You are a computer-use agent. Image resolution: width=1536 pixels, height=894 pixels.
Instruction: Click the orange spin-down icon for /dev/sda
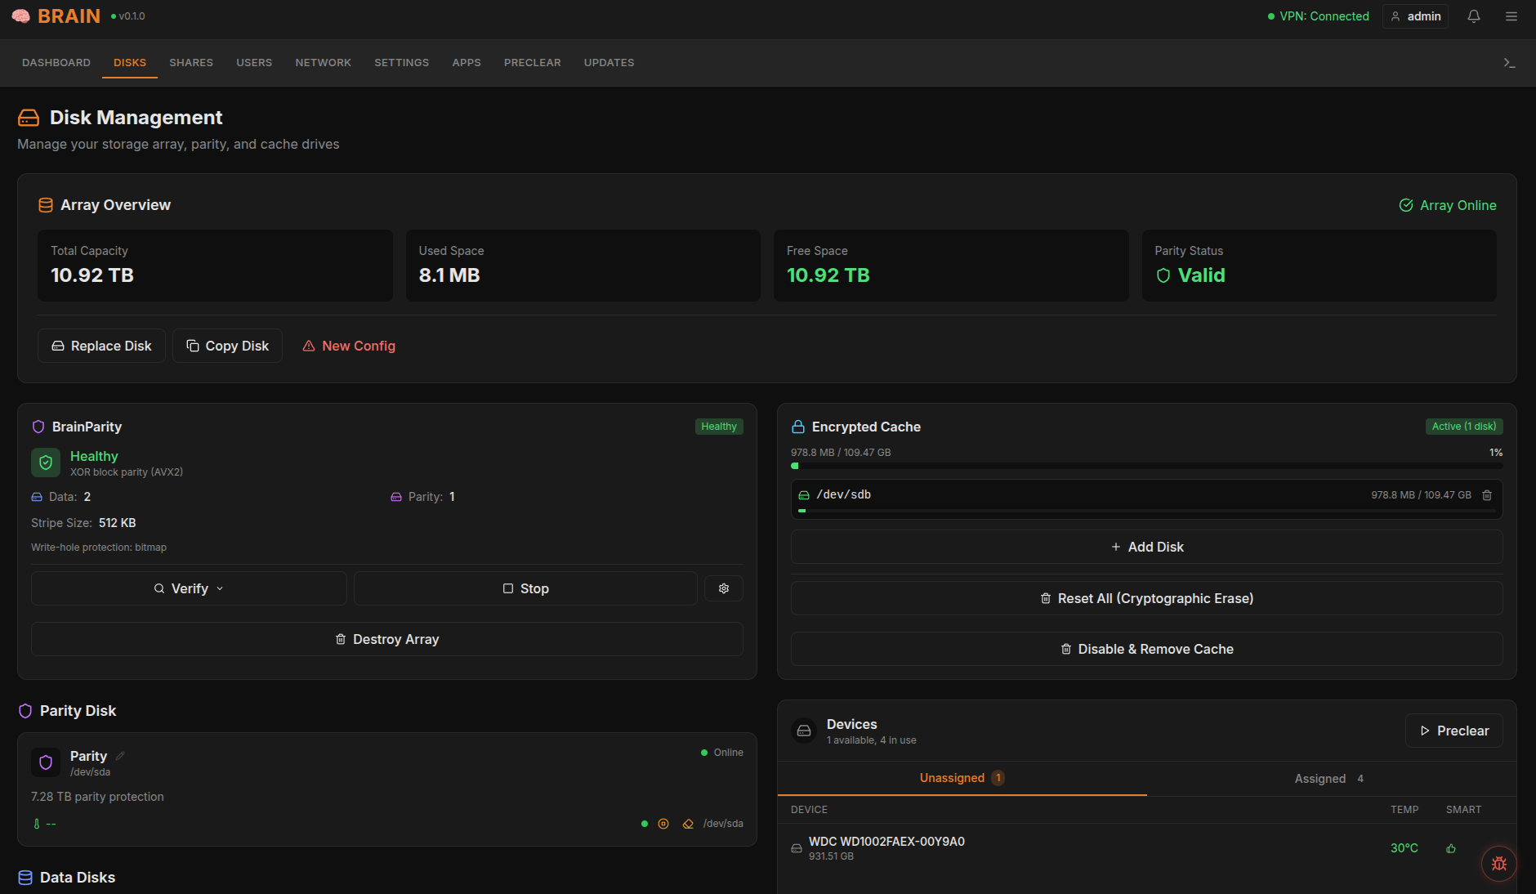click(x=663, y=824)
